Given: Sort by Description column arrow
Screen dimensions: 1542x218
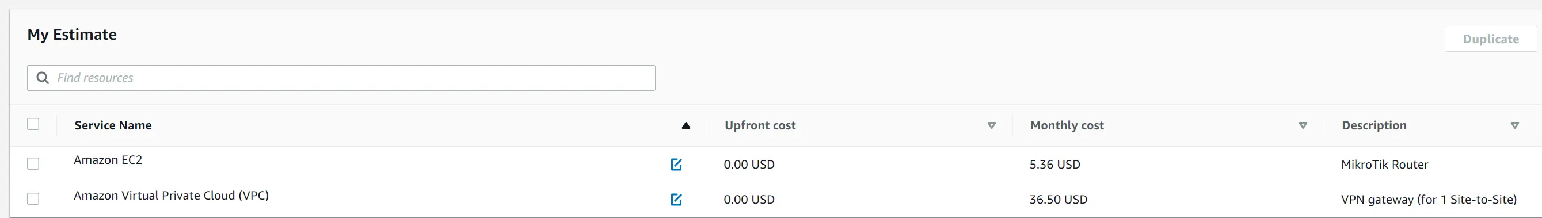Looking at the screenshot, I should [1514, 126].
